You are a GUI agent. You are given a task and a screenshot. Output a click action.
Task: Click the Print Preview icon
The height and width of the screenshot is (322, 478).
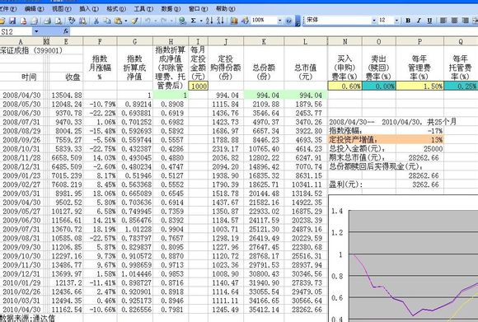point(59,21)
